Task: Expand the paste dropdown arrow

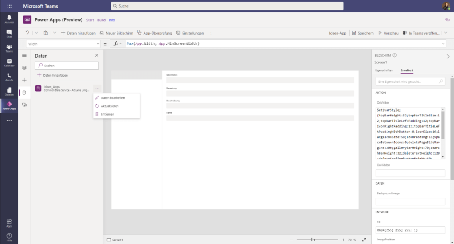Action: point(55,33)
